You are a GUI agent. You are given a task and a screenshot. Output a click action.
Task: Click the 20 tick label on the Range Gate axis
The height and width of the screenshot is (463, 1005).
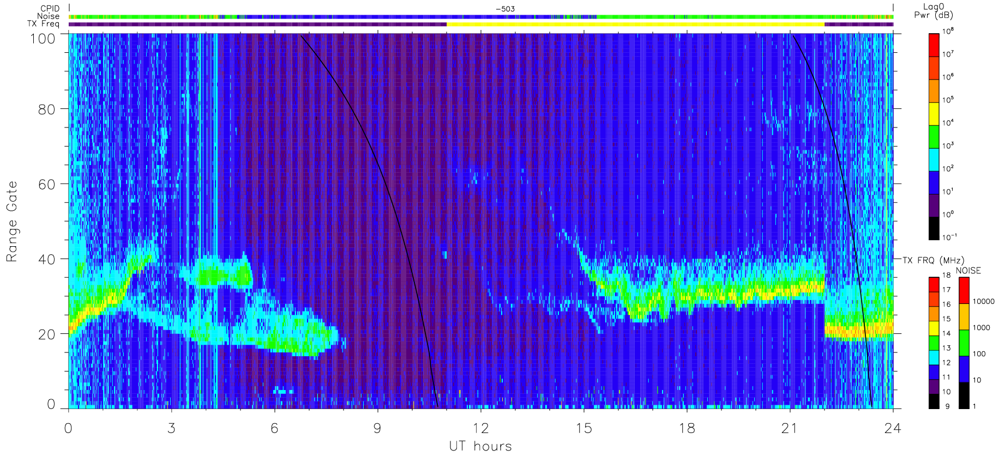pos(47,334)
